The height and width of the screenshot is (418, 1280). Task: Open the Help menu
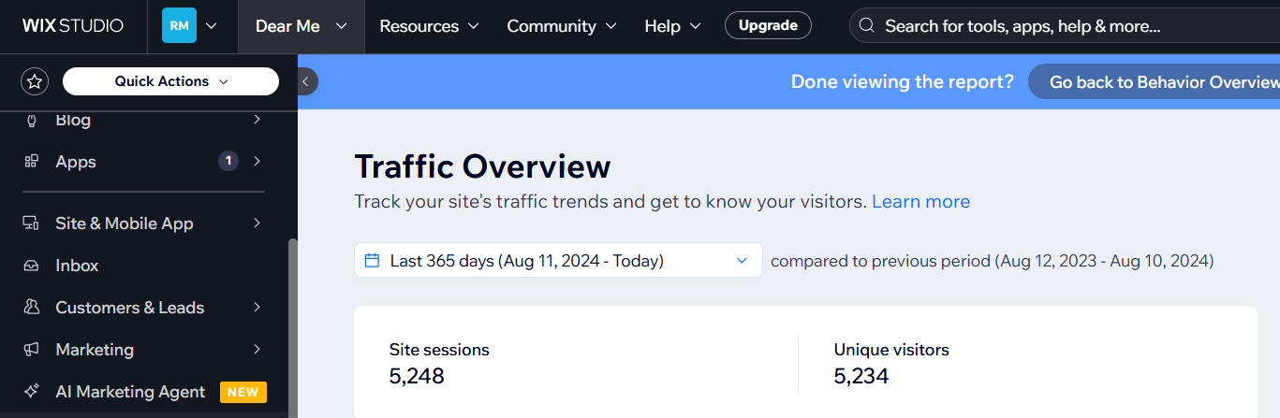(x=673, y=26)
